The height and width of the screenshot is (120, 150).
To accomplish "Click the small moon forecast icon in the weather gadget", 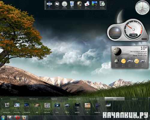I will click(117, 61).
